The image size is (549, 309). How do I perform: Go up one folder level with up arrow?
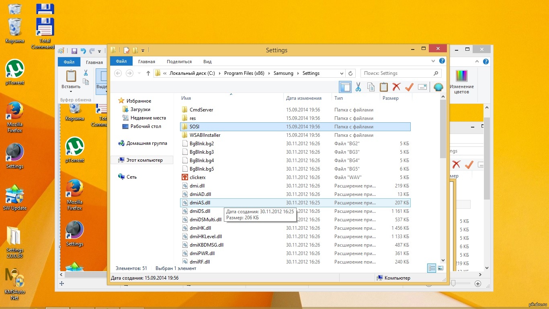pyautogui.click(x=148, y=73)
